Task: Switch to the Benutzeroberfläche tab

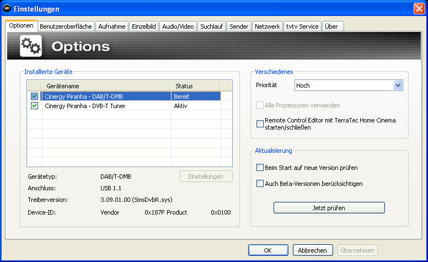Action: click(66, 26)
